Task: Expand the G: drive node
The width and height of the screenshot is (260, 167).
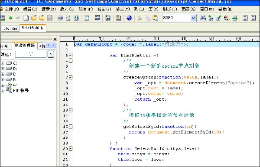Action: [3, 85]
